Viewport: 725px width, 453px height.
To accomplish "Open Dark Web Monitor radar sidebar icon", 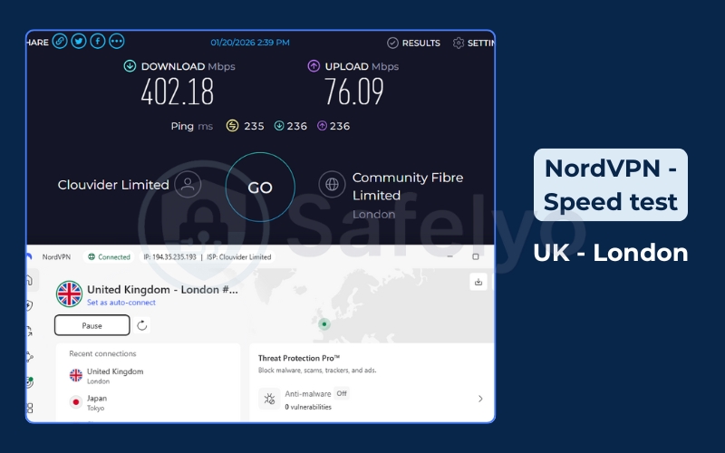I will pyautogui.click(x=30, y=381).
